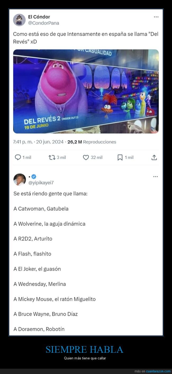Click the 26,2 M Reproducciones count
The image size is (172, 374).
coord(92,142)
